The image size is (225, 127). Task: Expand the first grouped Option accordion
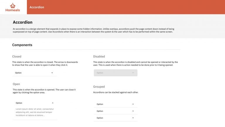coord(115,104)
